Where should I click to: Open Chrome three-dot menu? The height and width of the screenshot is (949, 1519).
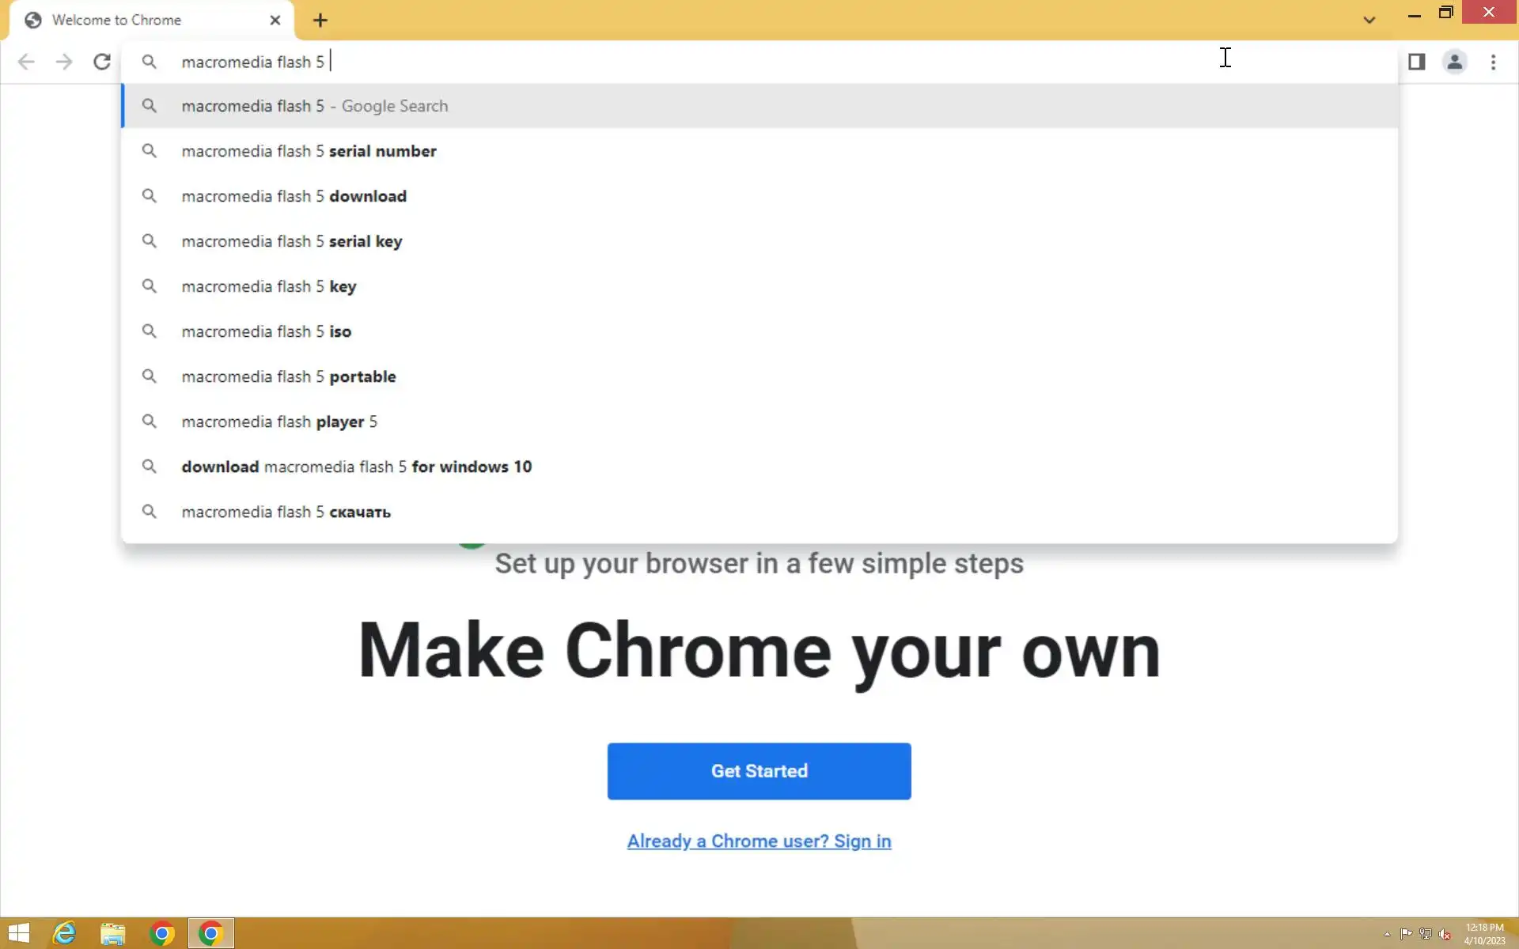click(x=1493, y=62)
